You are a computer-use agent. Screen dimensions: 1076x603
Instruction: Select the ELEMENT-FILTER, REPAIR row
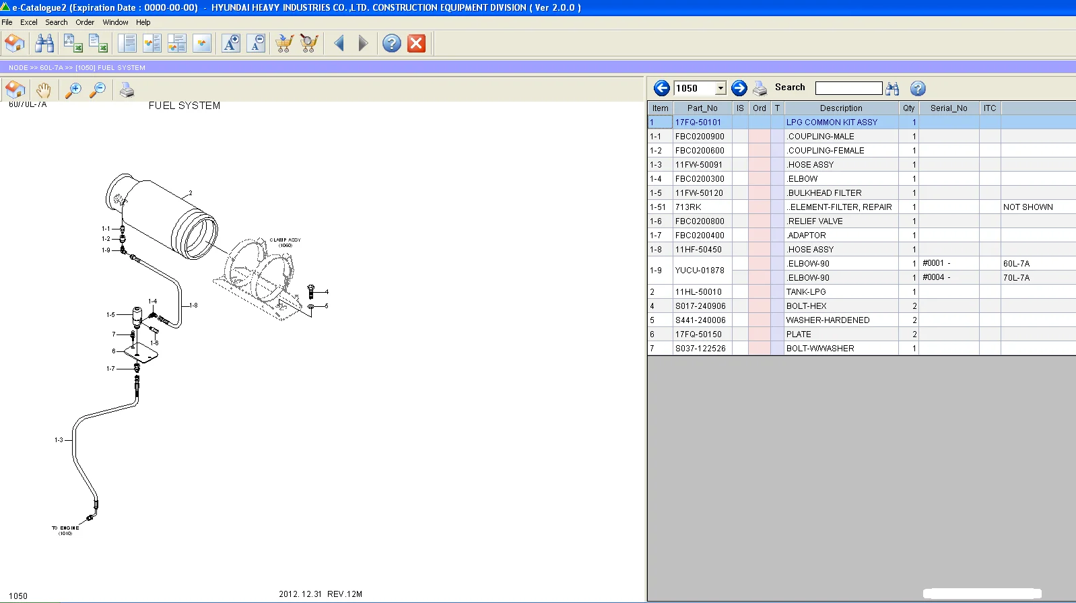pos(862,207)
